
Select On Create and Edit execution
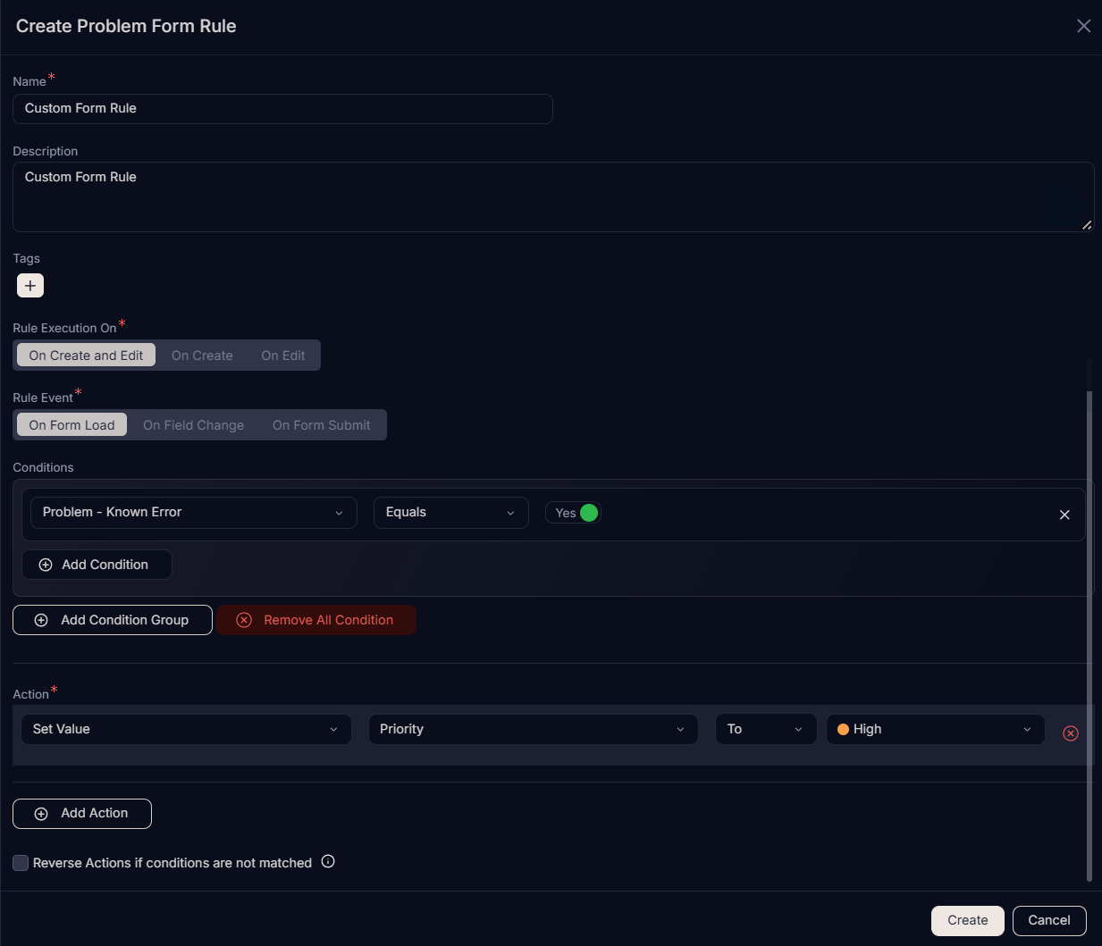(86, 356)
